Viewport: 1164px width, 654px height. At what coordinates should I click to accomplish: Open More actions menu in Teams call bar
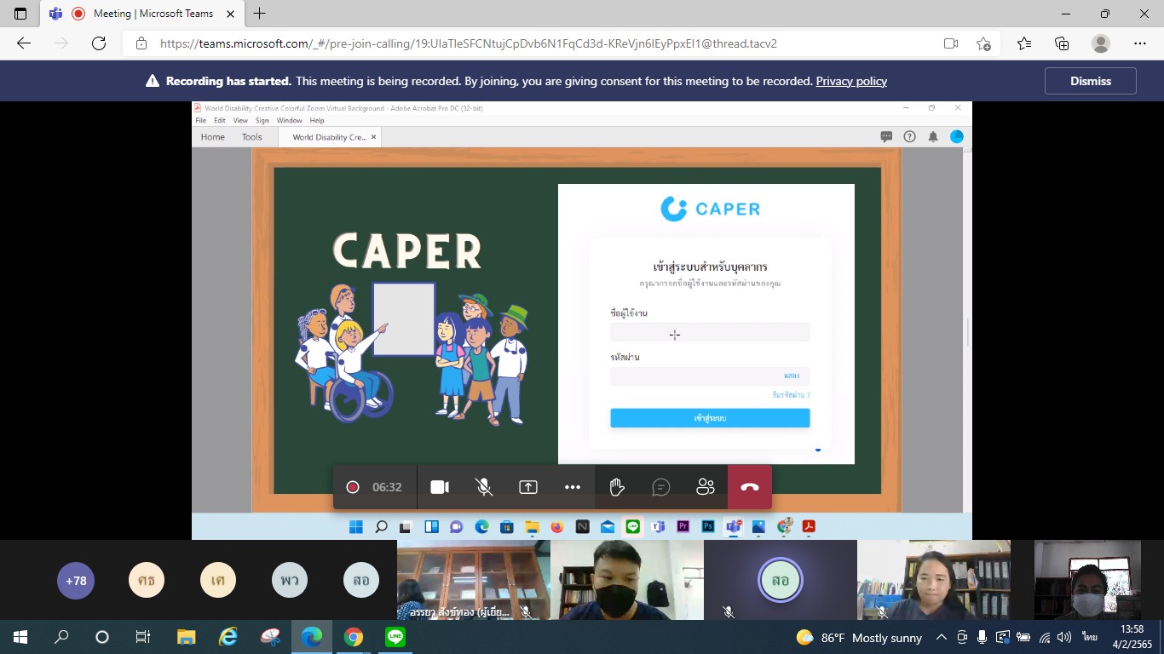573,487
